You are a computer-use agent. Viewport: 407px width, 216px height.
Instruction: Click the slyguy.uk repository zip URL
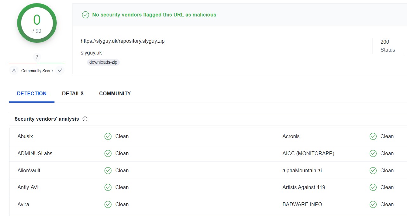coord(123,41)
